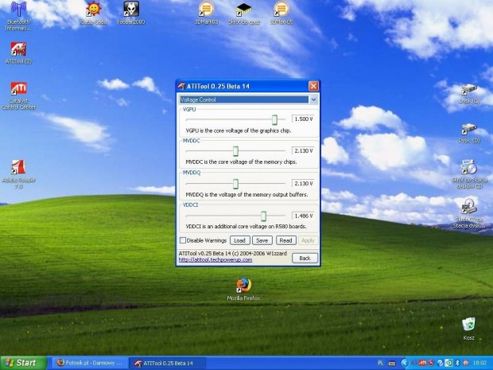This screenshot has width=493, height=370.
Task: Close the ATITool window
Action: [x=313, y=86]
